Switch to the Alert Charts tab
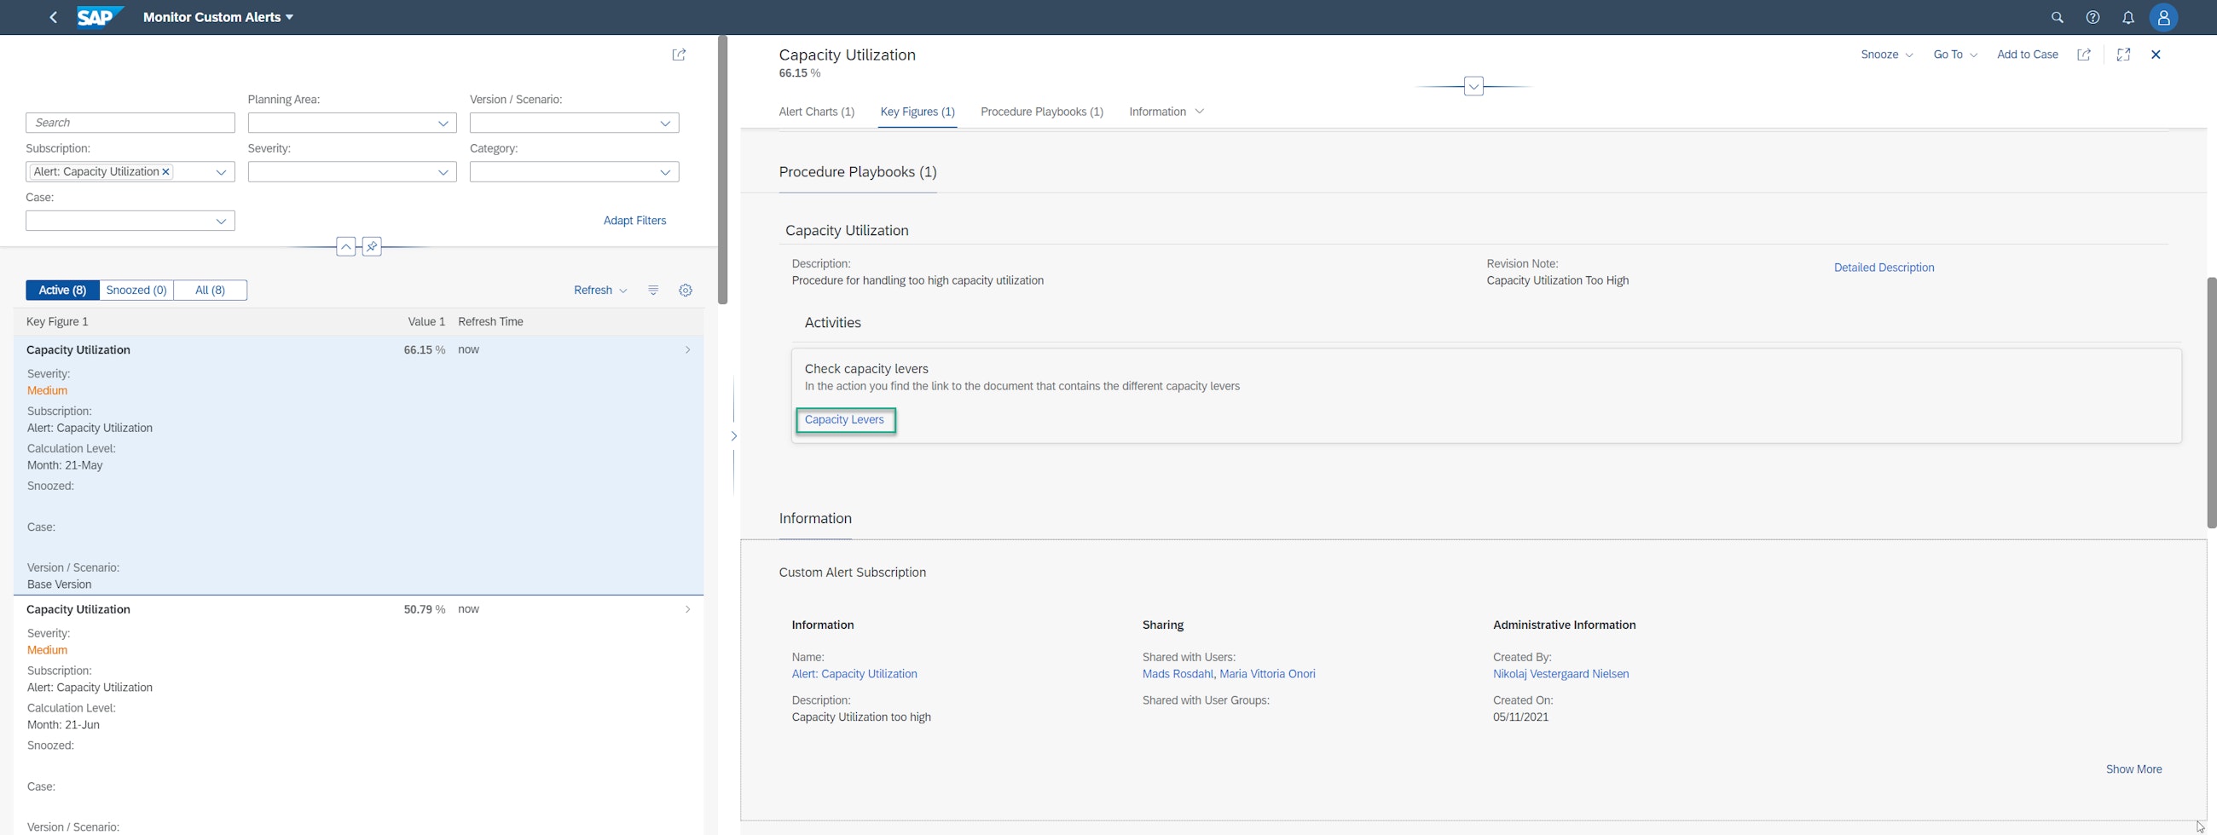 816,112
